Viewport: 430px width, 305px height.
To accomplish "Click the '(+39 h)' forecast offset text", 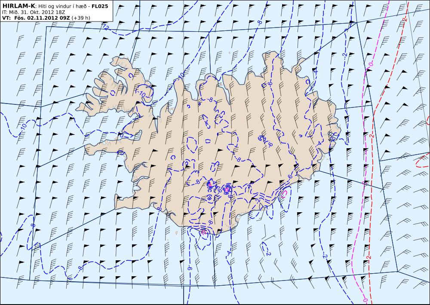I will tap(81, 18).
